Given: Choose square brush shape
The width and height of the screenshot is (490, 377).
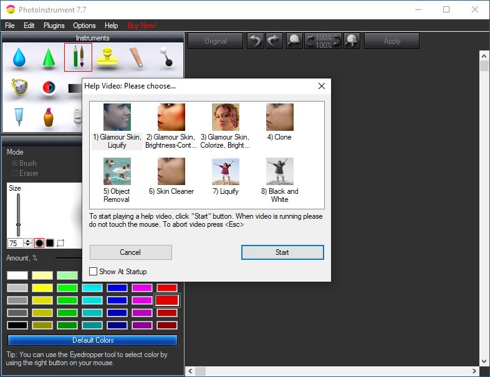Looking at the screenshot, I should click(x=50, y=242).
